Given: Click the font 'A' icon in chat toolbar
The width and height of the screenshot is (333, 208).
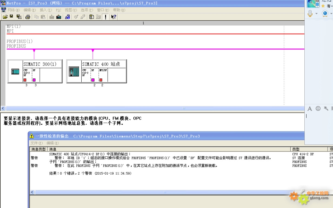Looking at the screenshot, I should pos(310,109).
